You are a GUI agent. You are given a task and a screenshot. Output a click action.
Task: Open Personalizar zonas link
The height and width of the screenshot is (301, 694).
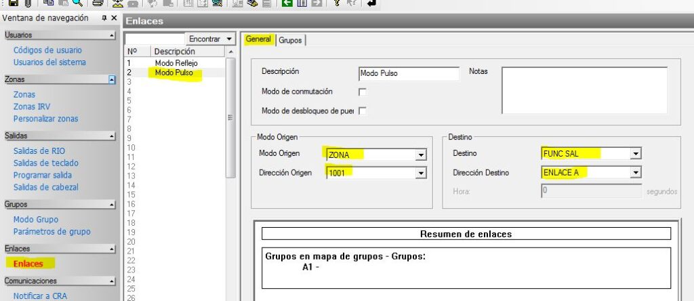45,119
